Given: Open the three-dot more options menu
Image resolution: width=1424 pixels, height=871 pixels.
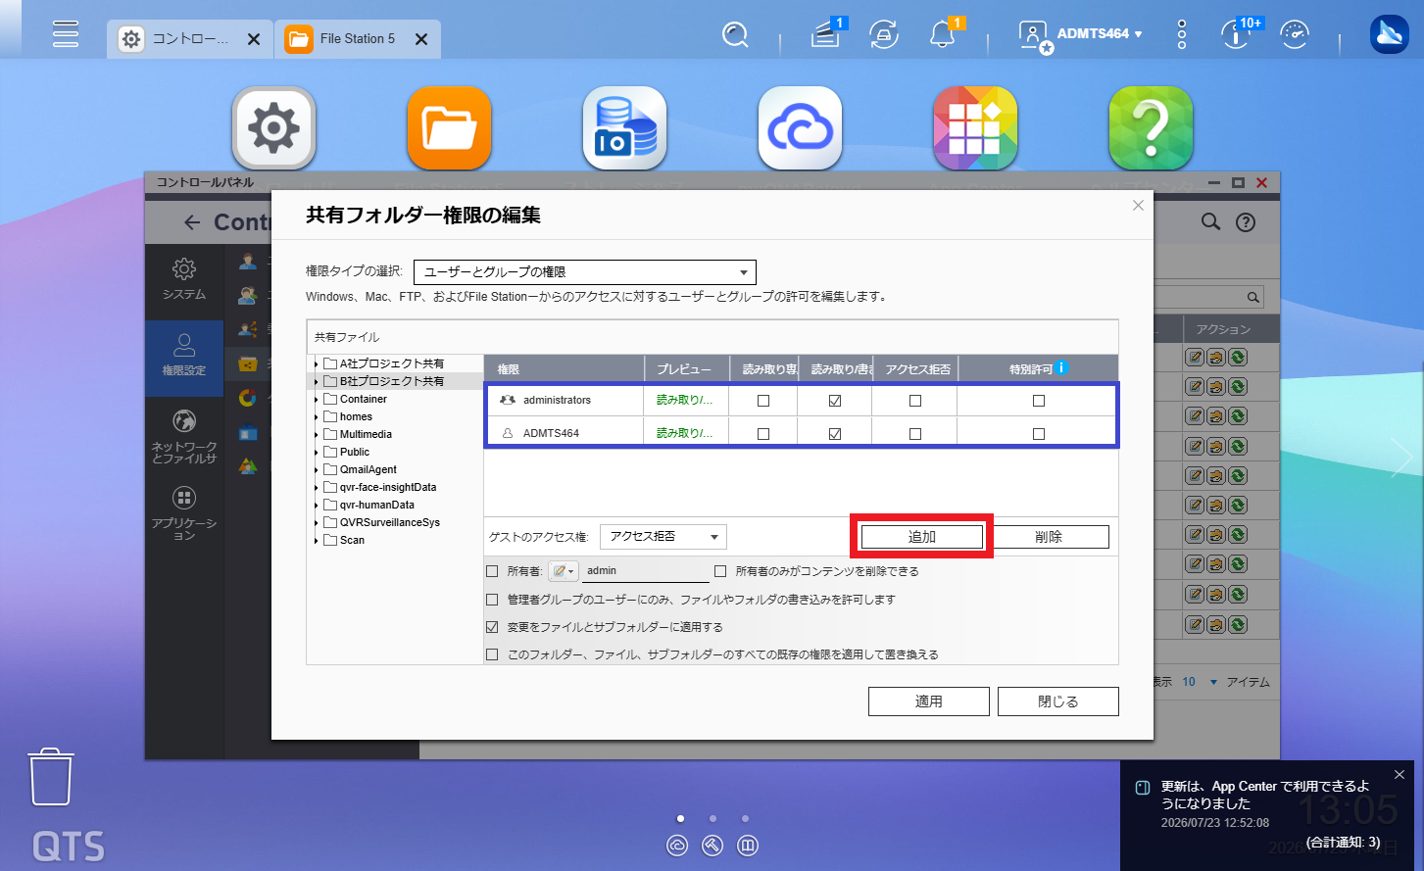Looking at the screenshot, I should 1182,35.
